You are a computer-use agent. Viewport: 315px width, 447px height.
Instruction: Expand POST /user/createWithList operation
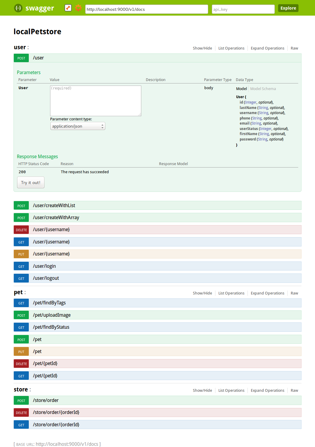157,206
